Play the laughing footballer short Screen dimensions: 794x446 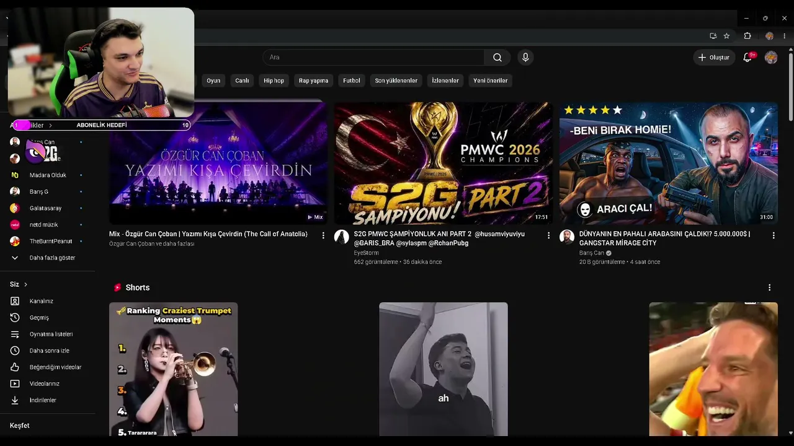[x=713, y=369]
